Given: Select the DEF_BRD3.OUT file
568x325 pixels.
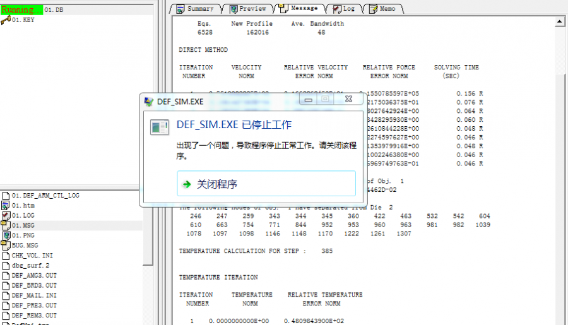Looking at the screenshot, I should point(34,285).
